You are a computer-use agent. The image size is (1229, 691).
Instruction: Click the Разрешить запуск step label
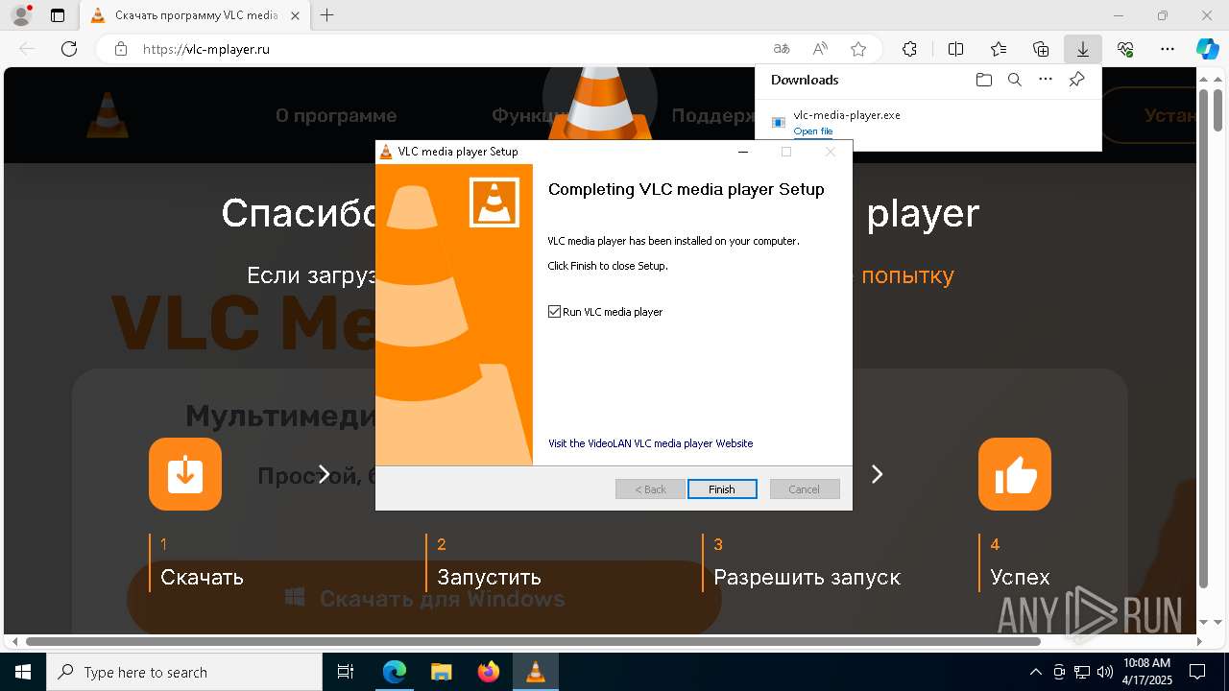[807, 578]
